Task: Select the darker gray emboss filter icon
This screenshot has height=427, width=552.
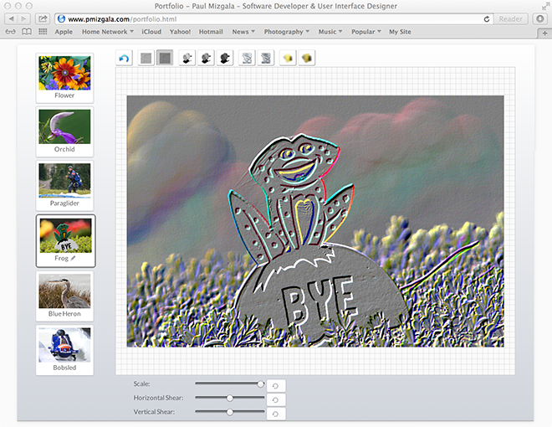Action: click(x=165, y=58)
